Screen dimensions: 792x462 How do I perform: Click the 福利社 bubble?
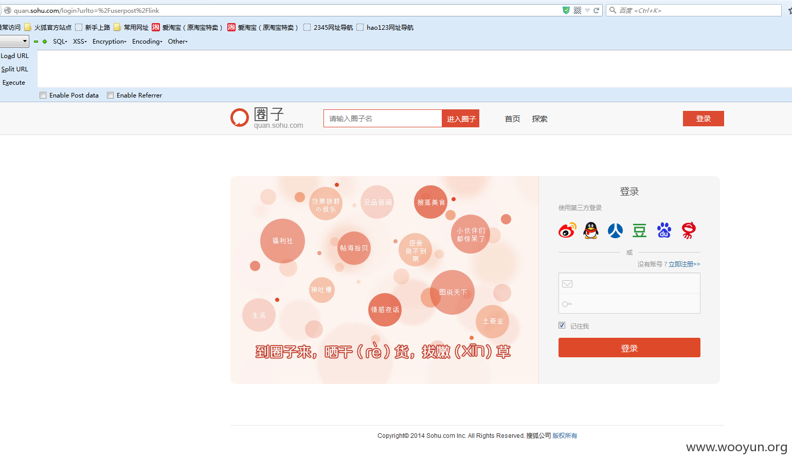point(282,241)
